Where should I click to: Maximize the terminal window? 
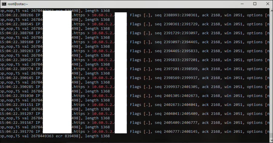(x=255, y=4)
